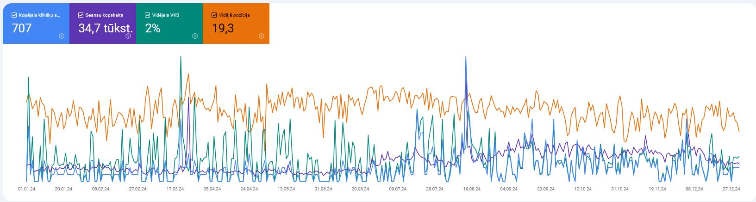The image size is (756, 202).
Task: Uncheck the Kopējais klikšķu checkbox
Action: (14, 15)
